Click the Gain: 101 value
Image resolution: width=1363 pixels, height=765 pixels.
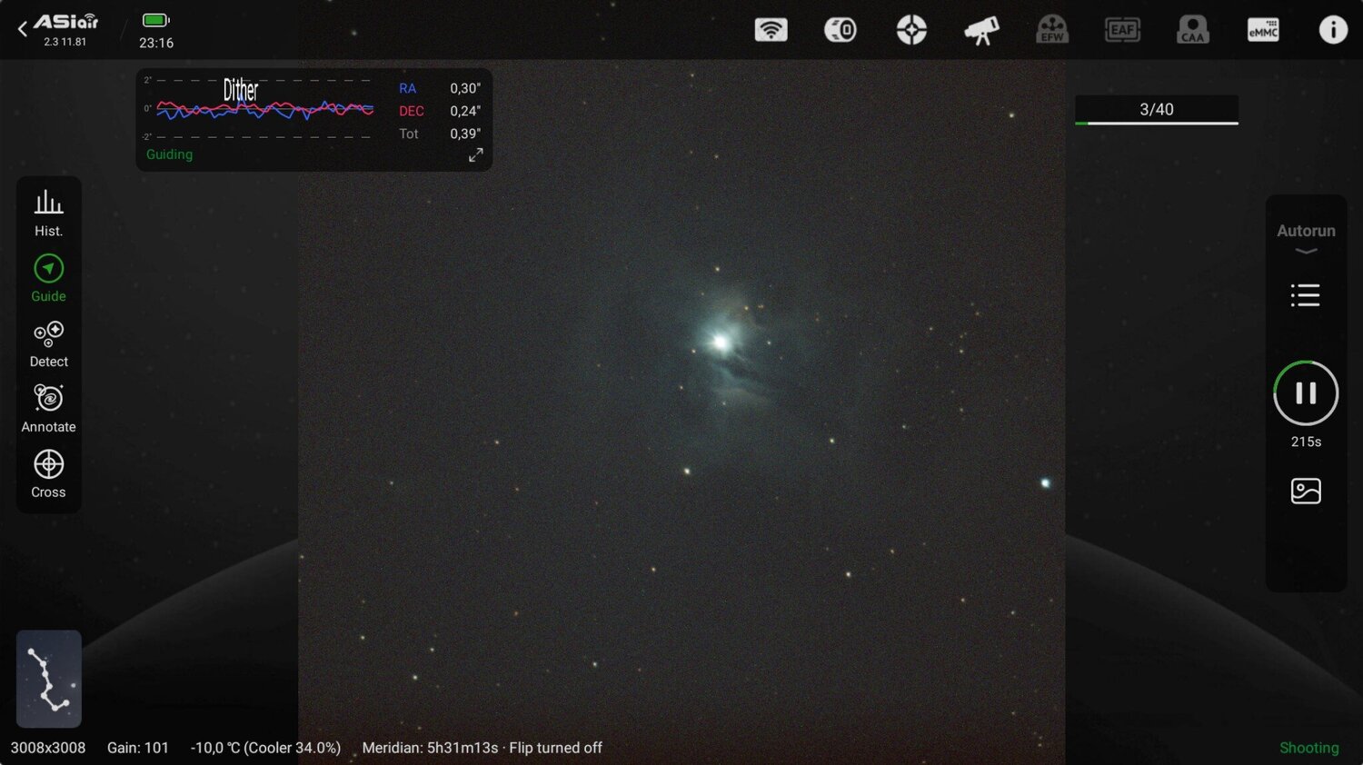point(138,748)
